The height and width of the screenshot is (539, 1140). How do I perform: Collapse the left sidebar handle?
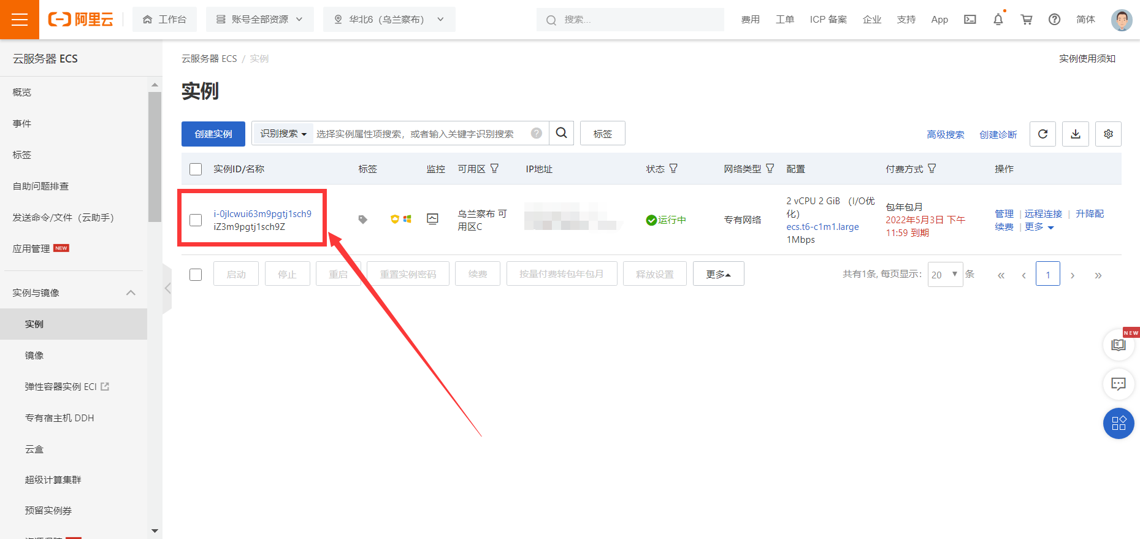coord(167,288)
